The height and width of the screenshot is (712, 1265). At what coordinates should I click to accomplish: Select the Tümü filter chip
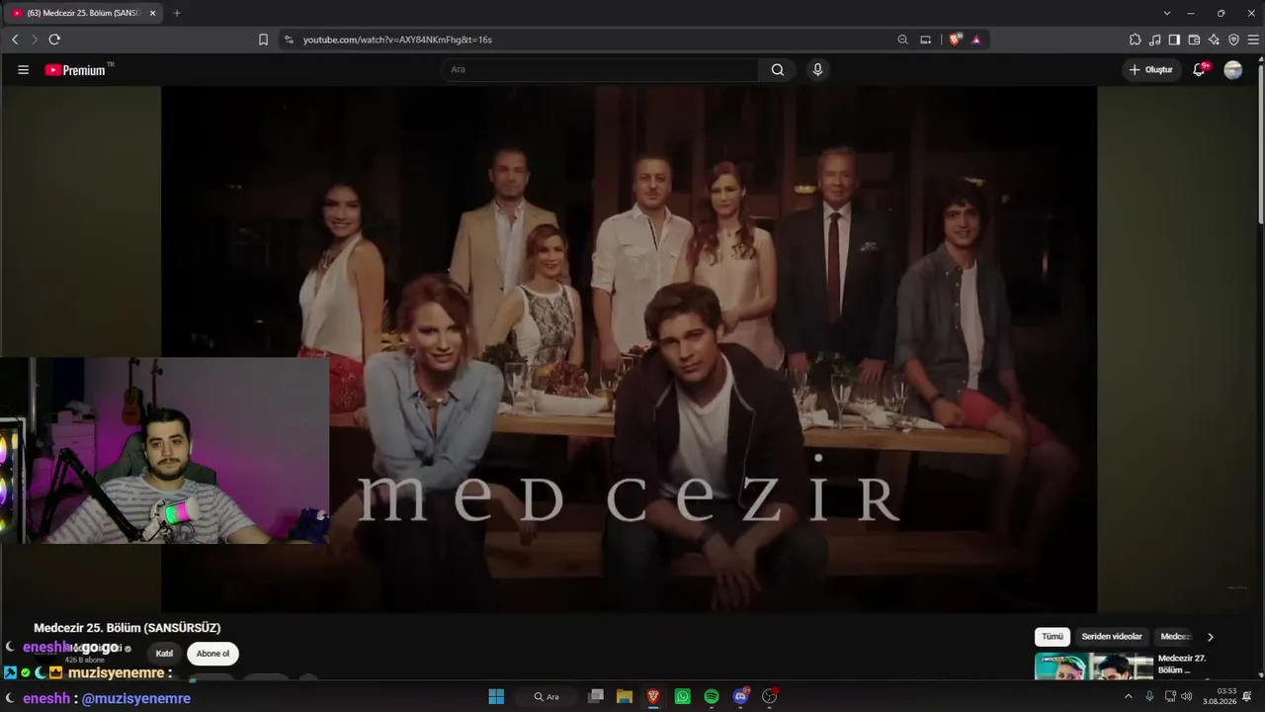pyautogui.click(x=1053, y=637)
